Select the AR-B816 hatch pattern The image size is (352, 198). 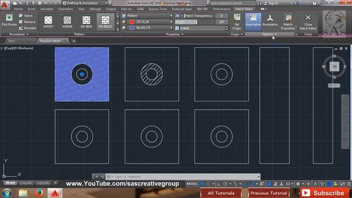86,22
